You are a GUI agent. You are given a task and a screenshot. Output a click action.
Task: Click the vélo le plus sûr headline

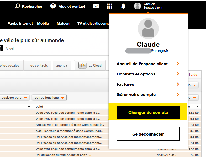click(x=32, y=40)
